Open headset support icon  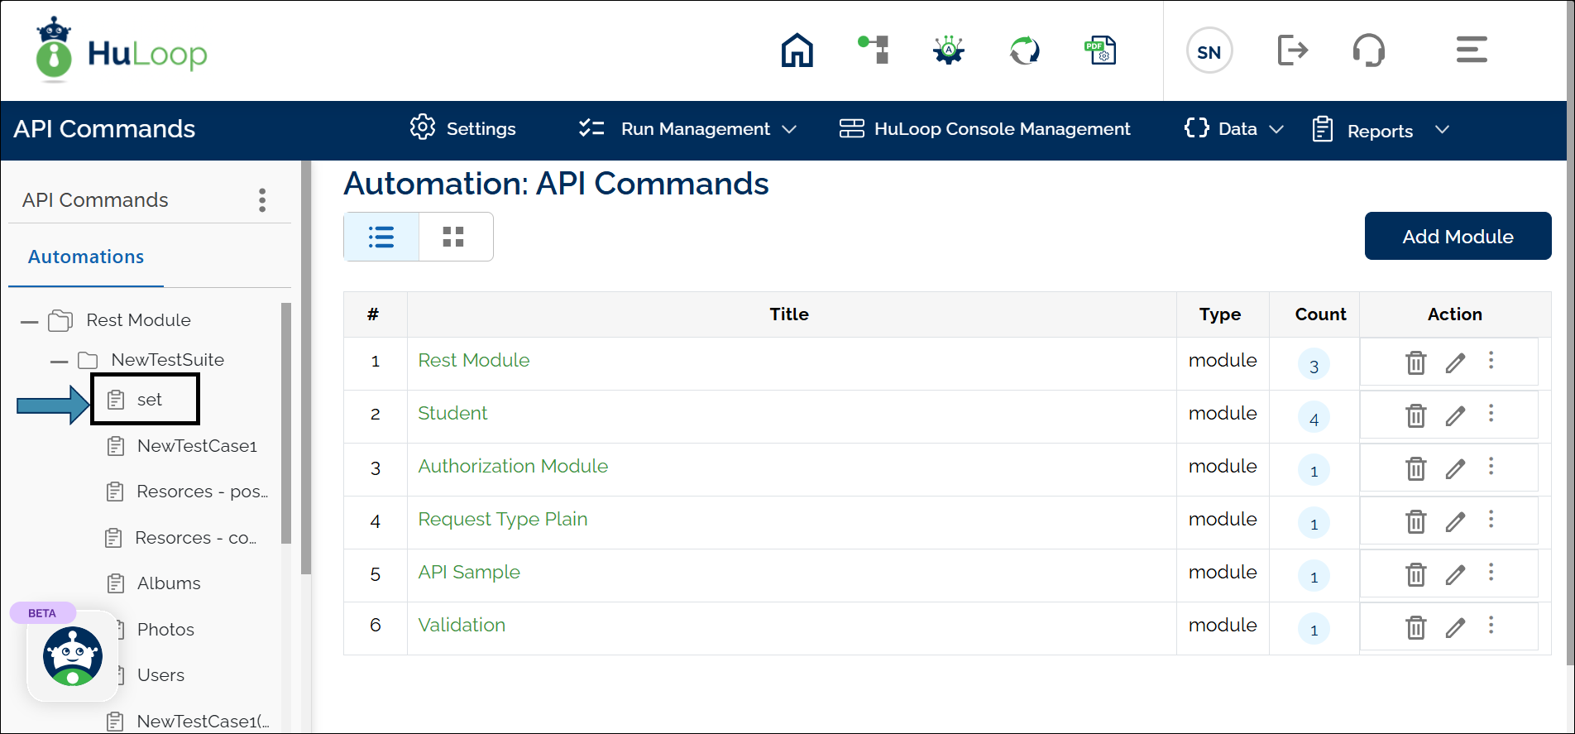point(1368,50)
